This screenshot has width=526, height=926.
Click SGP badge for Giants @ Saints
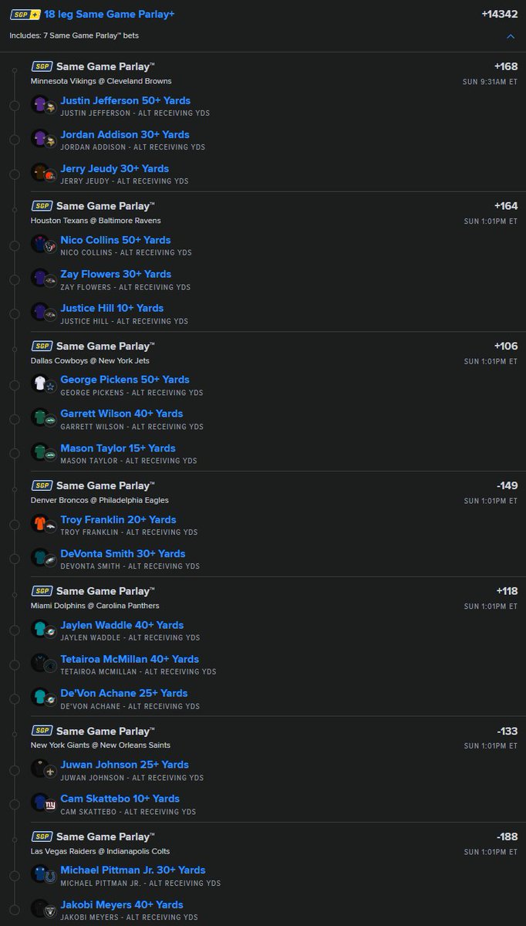pos(42,731)
